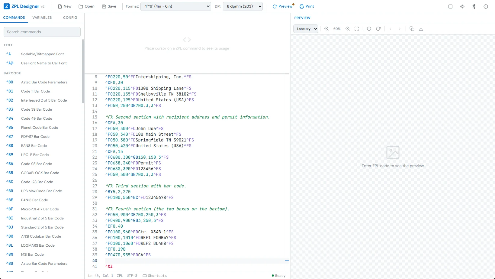Print the label with the Print button
The width and height of the screenshot is (495, 279).
pos(307,6)
